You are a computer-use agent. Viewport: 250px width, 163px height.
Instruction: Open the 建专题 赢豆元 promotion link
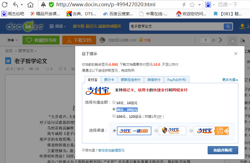(x=97, y=26)
